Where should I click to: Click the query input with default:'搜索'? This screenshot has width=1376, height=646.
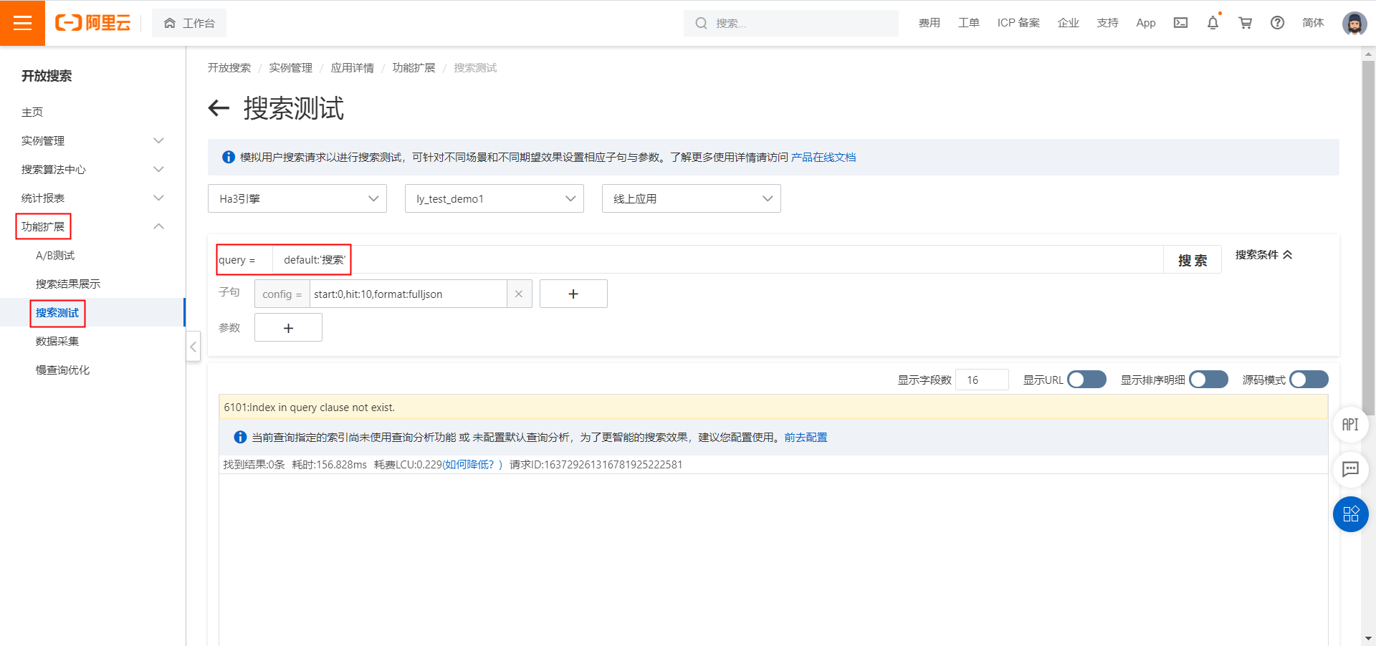point(717,260)
